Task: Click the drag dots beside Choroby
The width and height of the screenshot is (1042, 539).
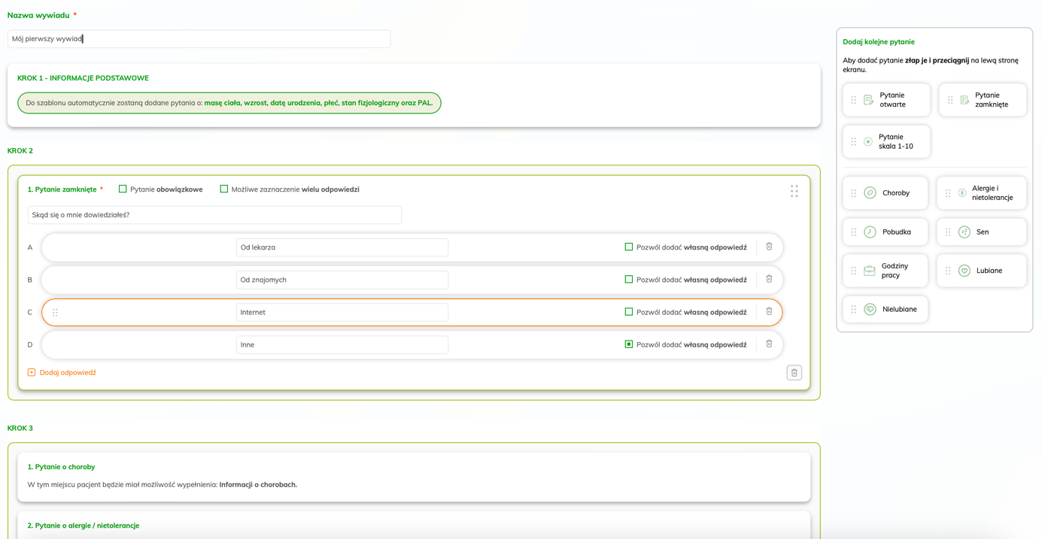Action: (x=854, y=193)
